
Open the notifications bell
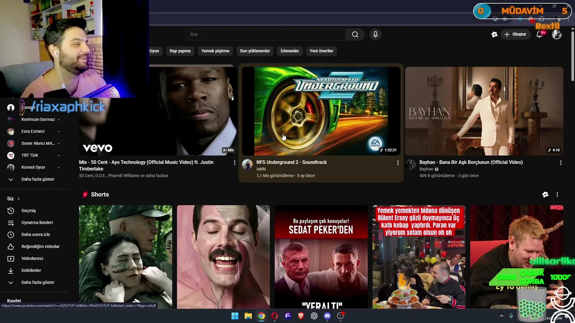tap(540, 35)
